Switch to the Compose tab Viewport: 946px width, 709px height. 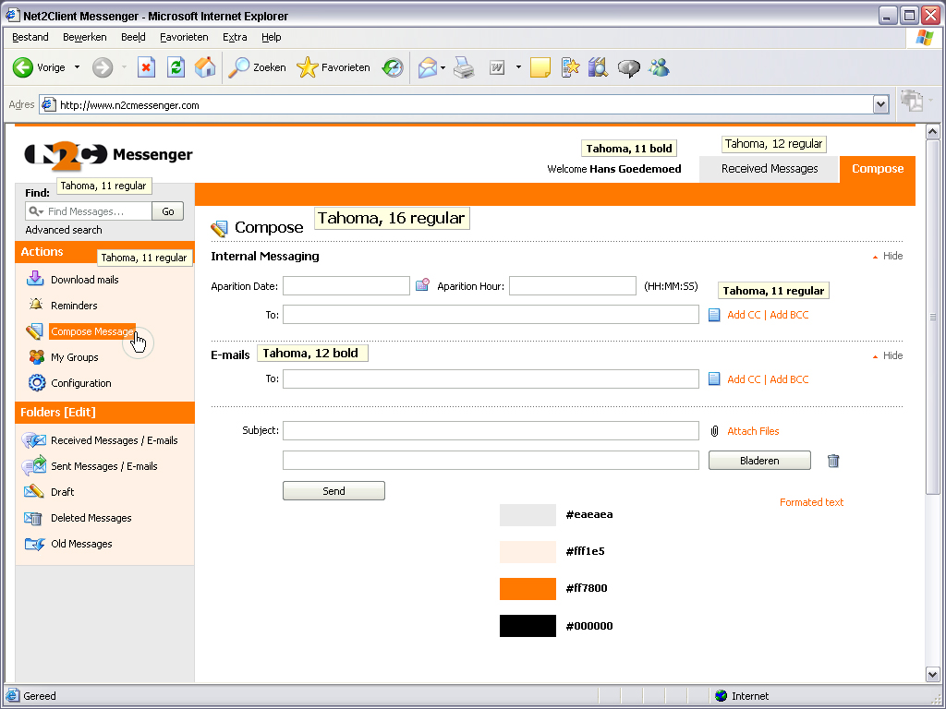pyautogui.click(x=878, y=169)
